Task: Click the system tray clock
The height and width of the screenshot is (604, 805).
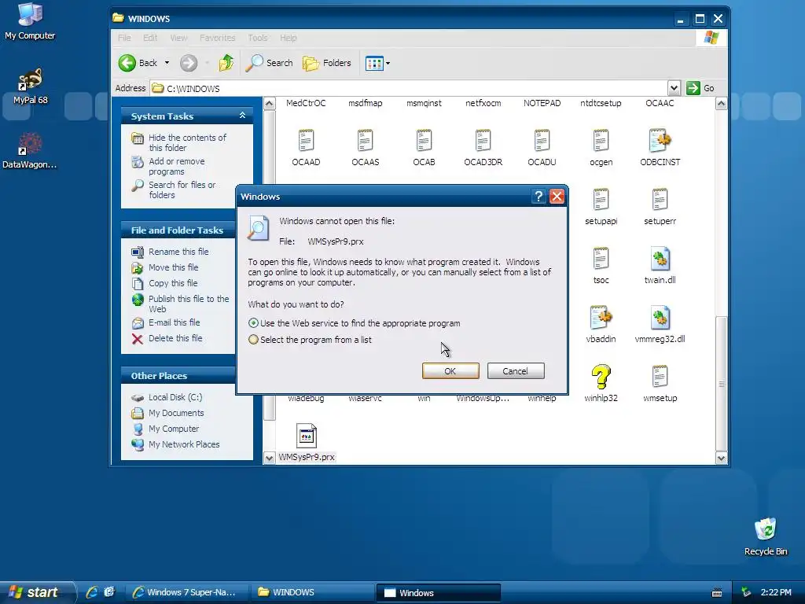Action: coord(776,592)
